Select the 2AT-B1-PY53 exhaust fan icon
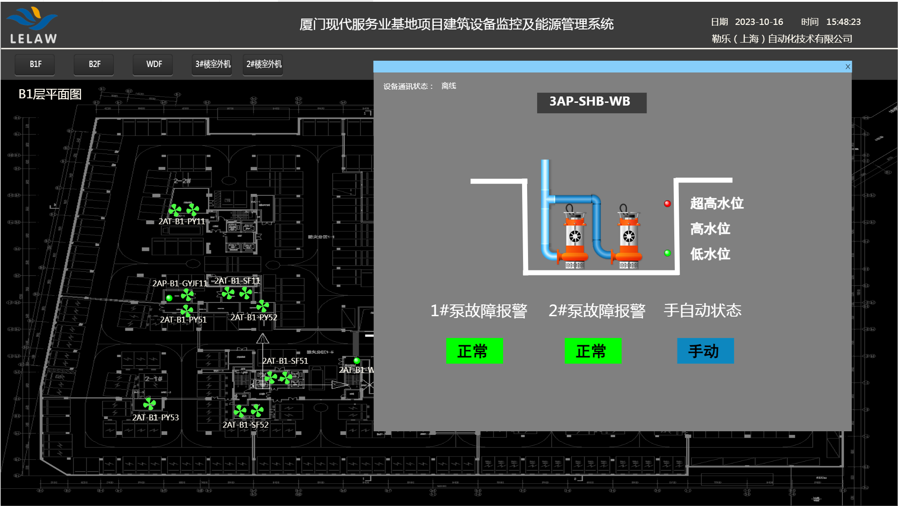898x506 pixels. 149,404
